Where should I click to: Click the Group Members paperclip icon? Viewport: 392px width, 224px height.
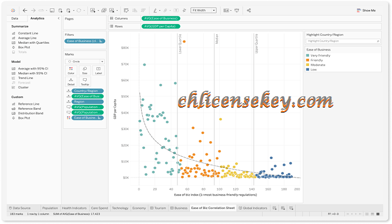[x=165, y=11]
